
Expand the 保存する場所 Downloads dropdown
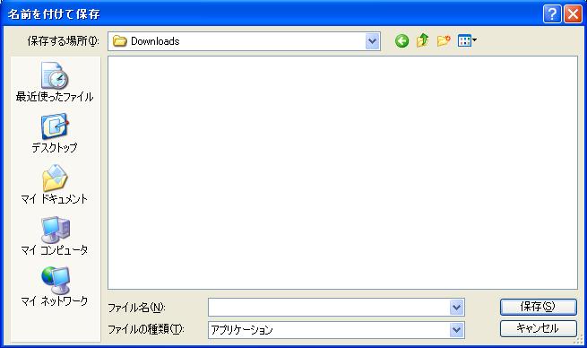(372, 41)
